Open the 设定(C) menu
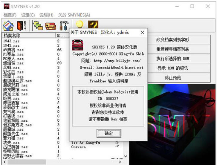 [x=28, y=15]
